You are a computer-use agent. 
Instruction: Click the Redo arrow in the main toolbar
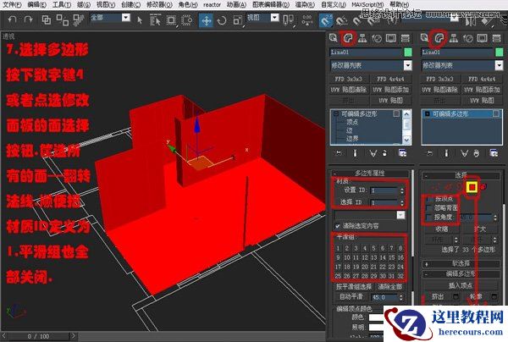coord(29,19)
